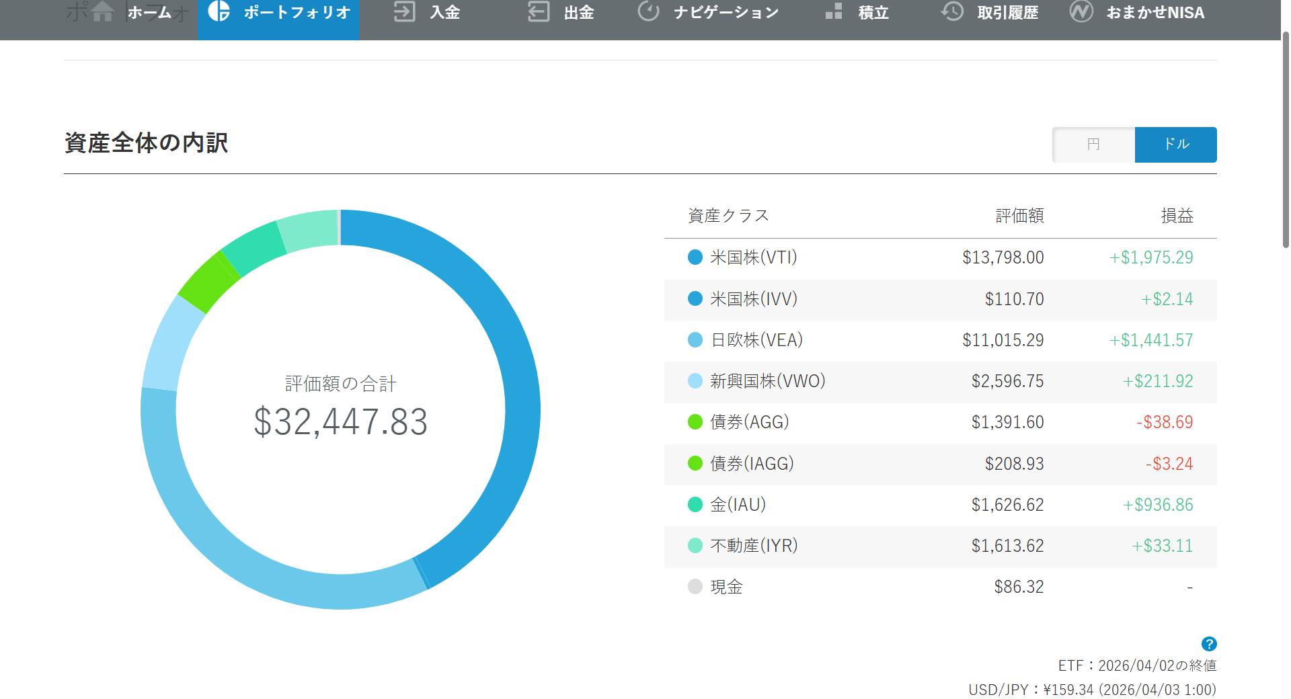
Task: Click the deposit arrow icon
Action: tap(404, 11)
